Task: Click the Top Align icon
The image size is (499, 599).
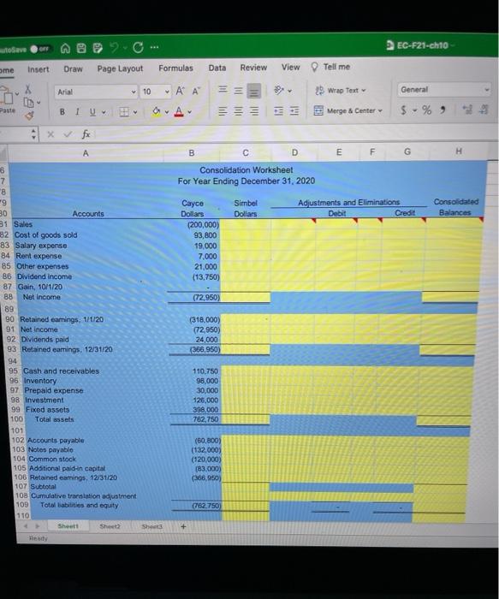Action: 223,90
